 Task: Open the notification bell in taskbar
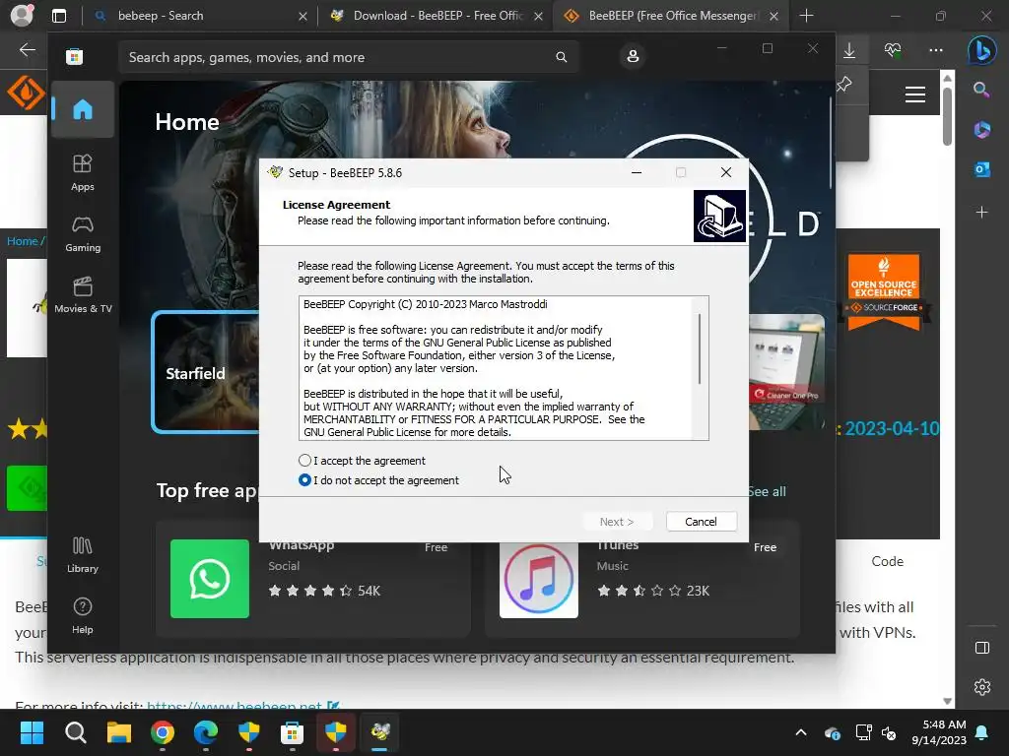tap(982, 732)
